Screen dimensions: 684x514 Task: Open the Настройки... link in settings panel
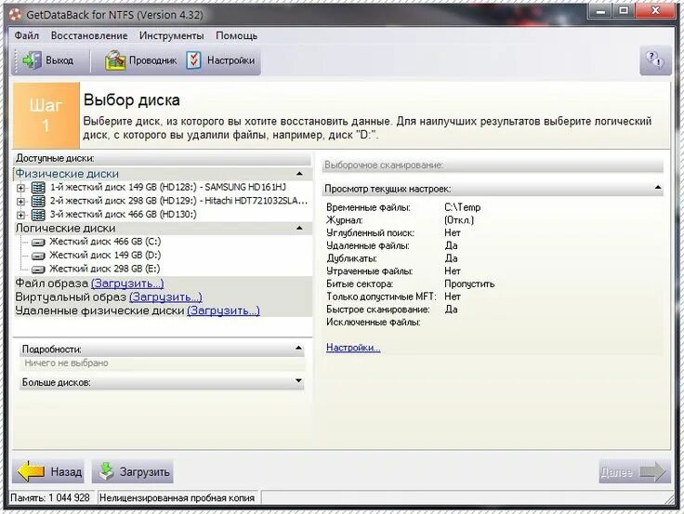click(353, 348)
